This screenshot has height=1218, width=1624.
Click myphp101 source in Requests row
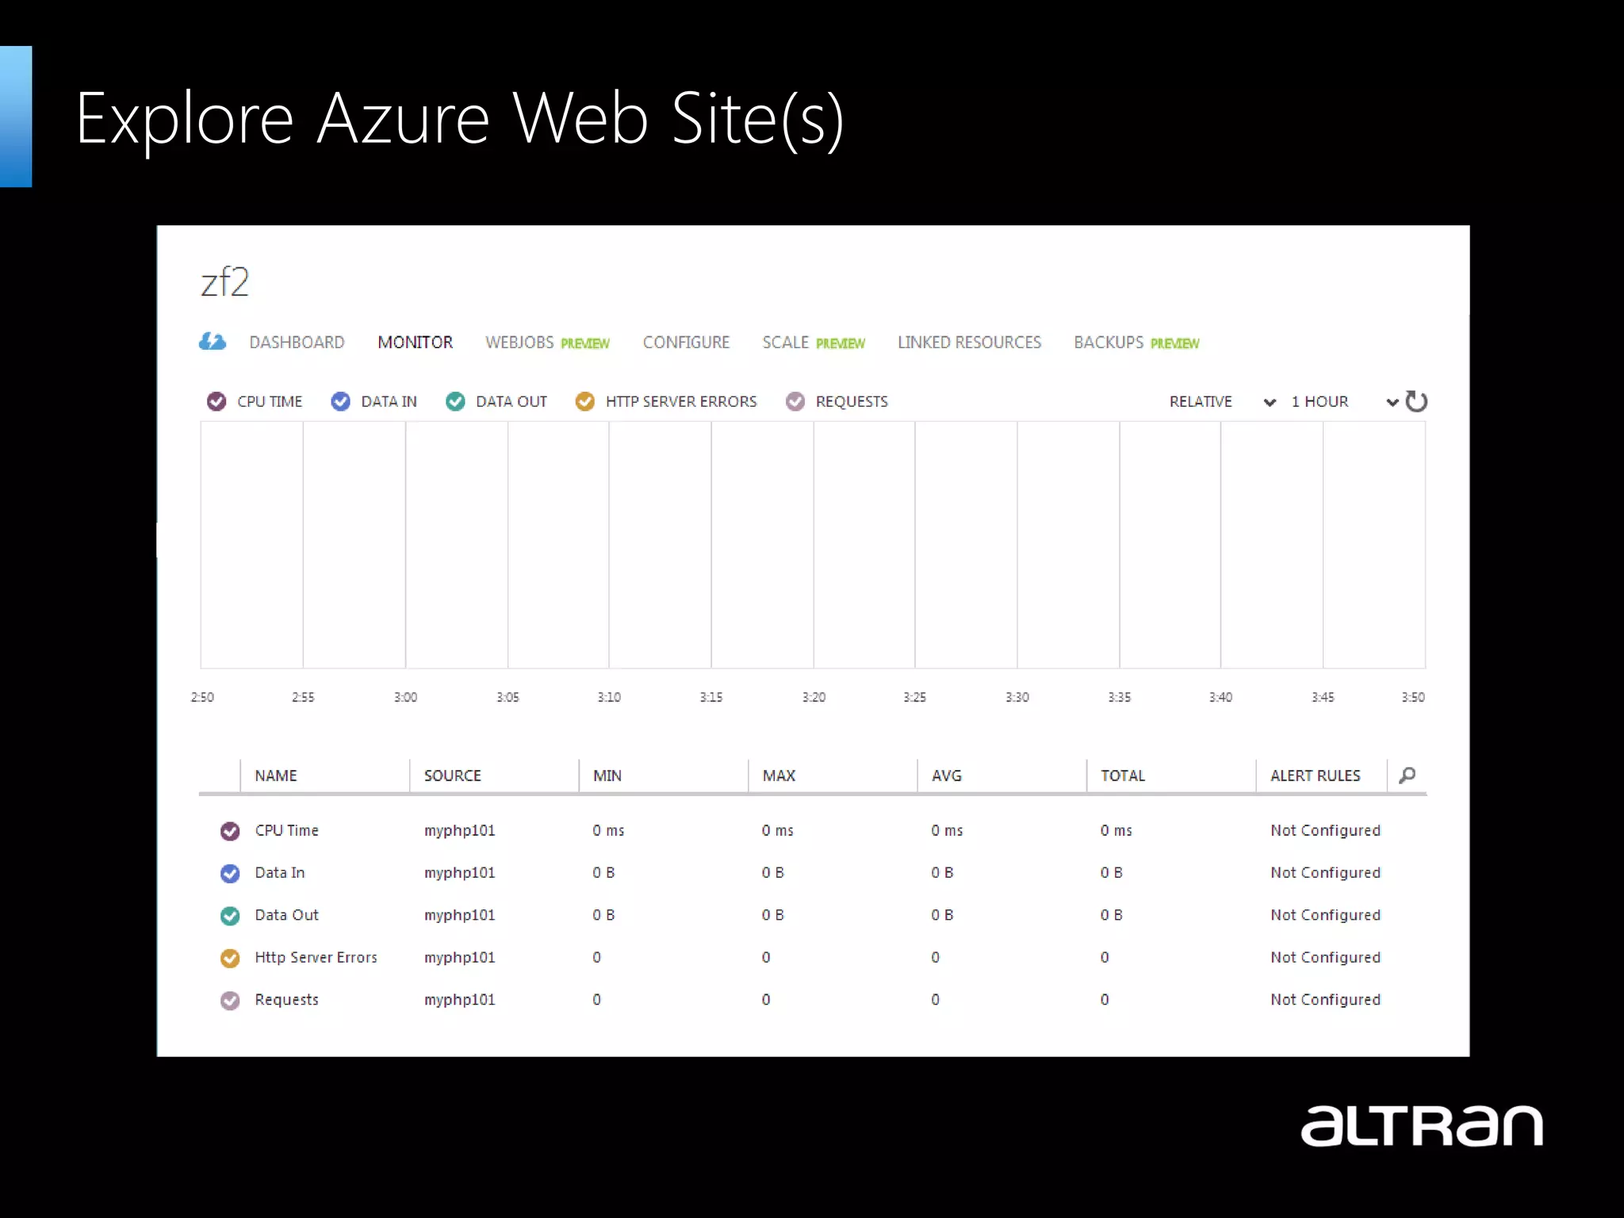tap(459, 1000)
